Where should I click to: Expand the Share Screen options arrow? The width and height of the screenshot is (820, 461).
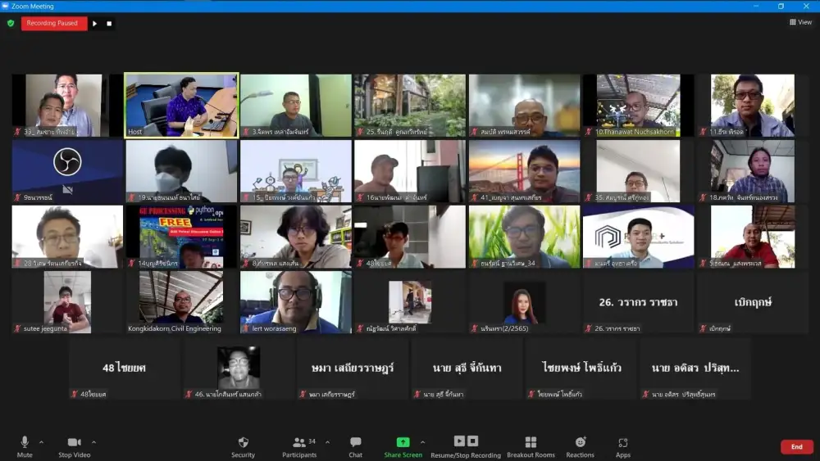pos(423,442)
